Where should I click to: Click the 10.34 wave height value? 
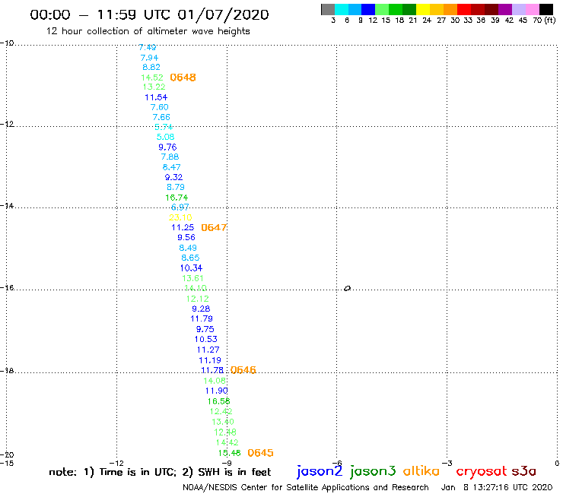click(x=191, y=268)
